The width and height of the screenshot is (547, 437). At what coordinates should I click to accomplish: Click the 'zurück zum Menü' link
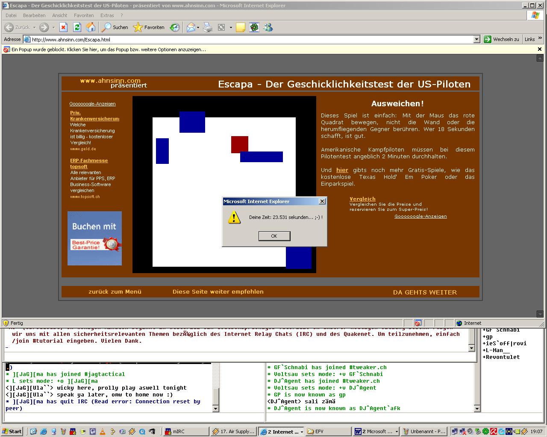pyautogui.click(x=115, y=292)
